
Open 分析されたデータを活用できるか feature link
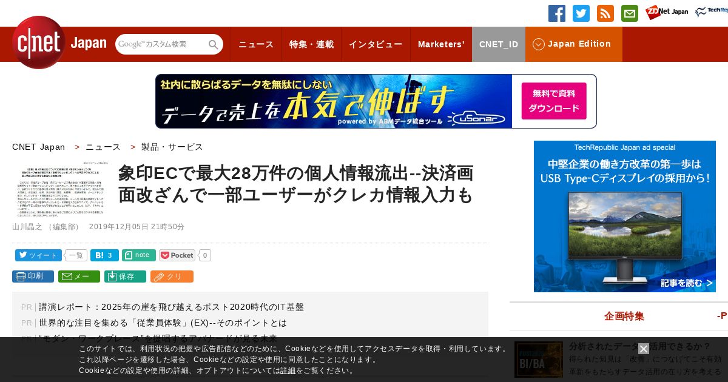(640, 346)
